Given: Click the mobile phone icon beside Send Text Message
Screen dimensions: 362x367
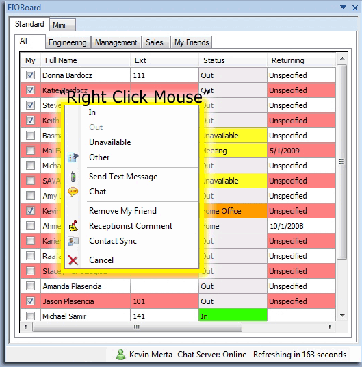Looking at the screenshot, I should tap(73, 177).
